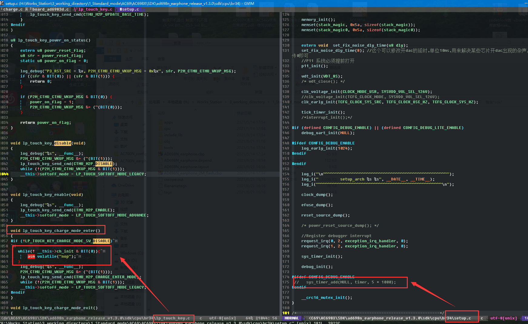Viewport: 528px width, 324px height.
Task: Click the 'lp_touch_key_send_cmd(CTMU_M2P_CHARGE_ENTER_MODE);' line
Action: click(81, 277)
